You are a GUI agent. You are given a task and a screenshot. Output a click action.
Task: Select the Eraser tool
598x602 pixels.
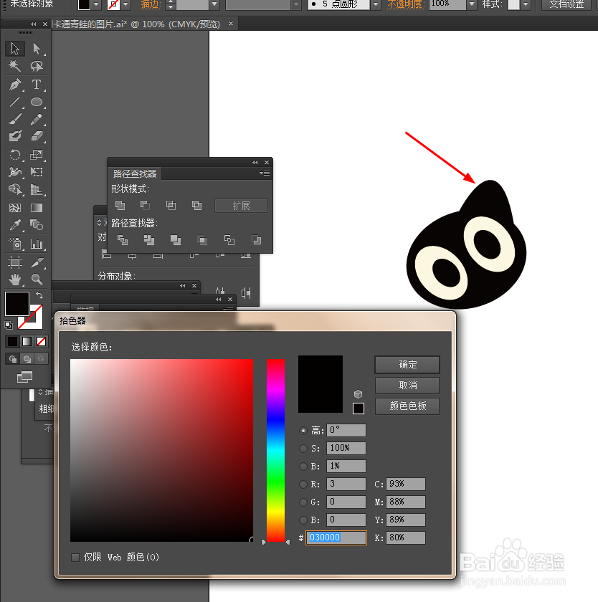[37, 136]
